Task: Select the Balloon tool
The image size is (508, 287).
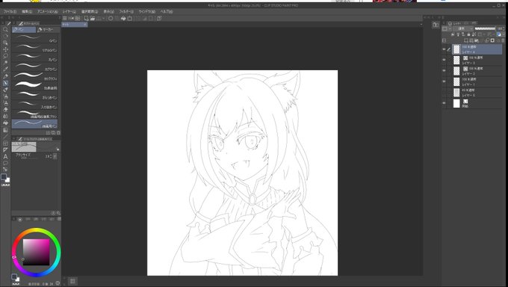Action: (5, 163)
